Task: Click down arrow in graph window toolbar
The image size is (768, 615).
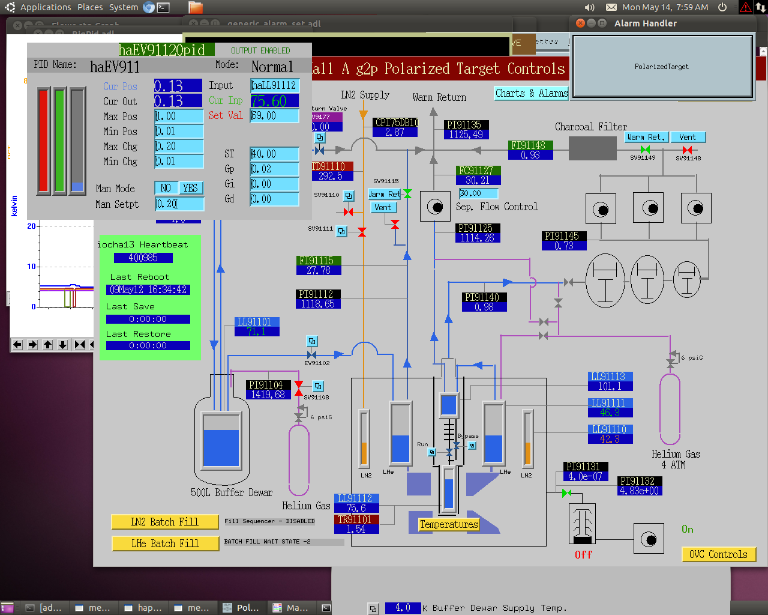Action: (62, 345)
